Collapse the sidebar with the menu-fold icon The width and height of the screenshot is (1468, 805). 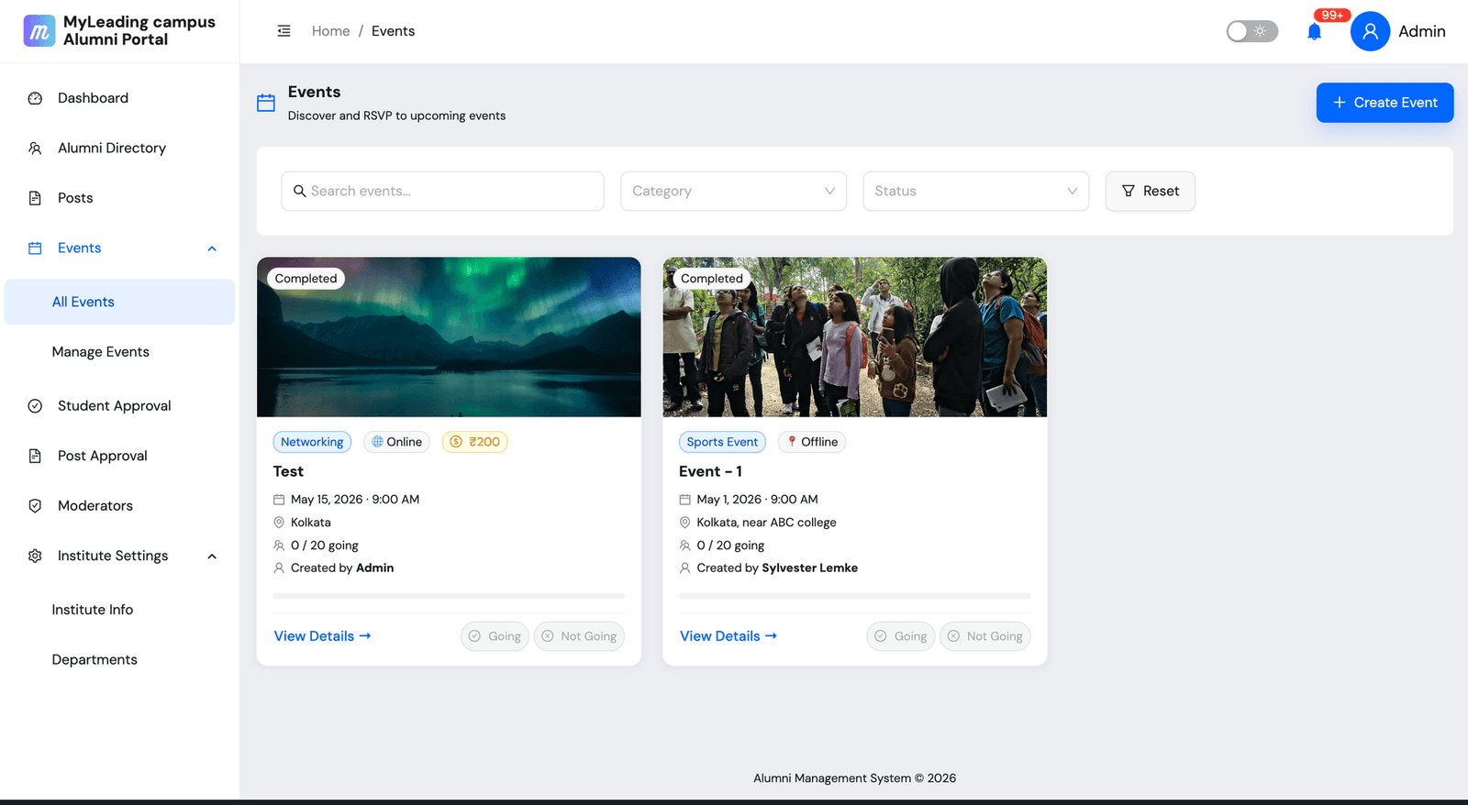[284, 31]
